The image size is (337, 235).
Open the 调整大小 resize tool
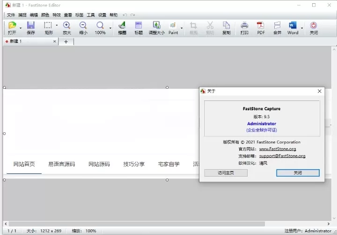(157, 28)
